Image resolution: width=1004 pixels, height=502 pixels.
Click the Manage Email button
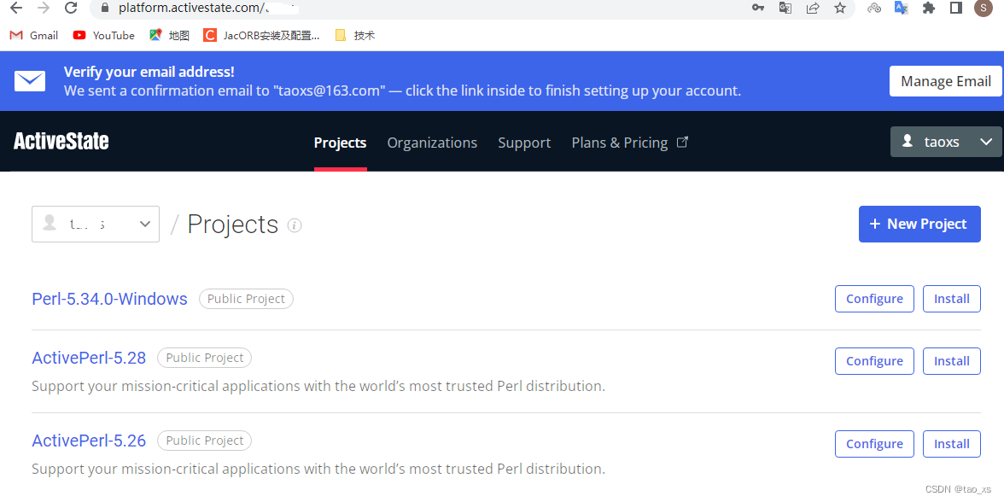tap(946, 81)
